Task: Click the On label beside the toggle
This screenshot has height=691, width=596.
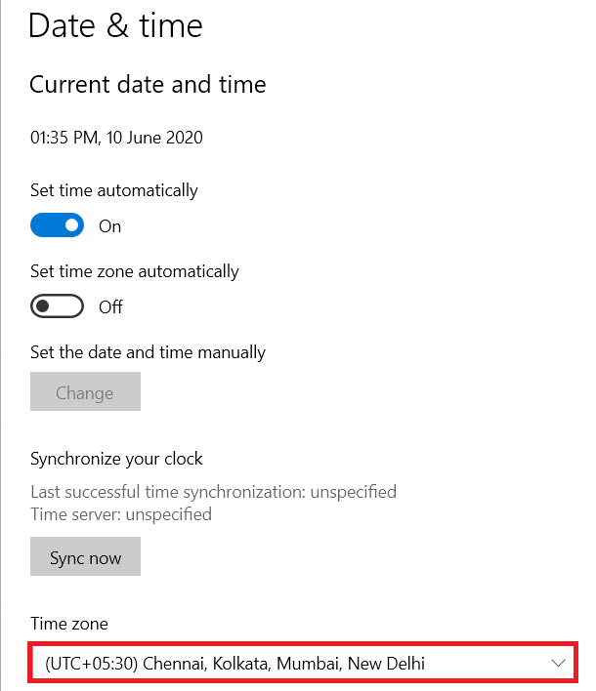Action: pyautogui.click(x=110, y=226)
